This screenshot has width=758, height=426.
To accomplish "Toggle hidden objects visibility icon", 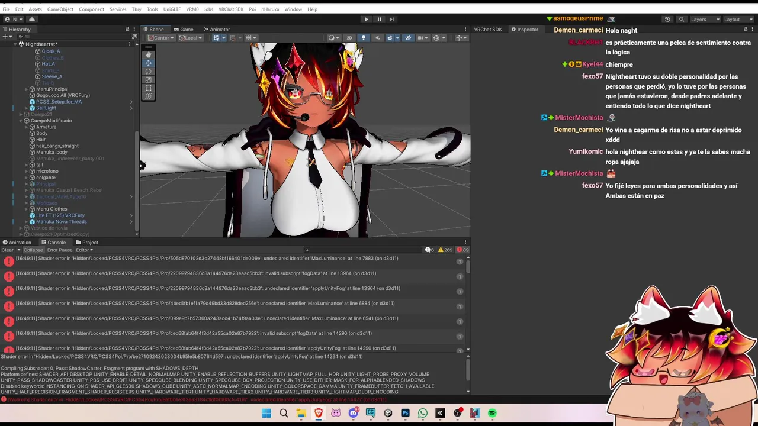I will point(407,38).
